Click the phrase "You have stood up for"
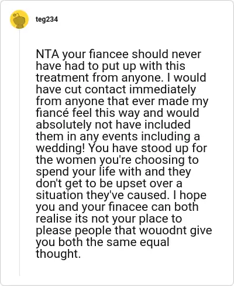The width and height of the screenshot is (234, 286). point(148,148)
